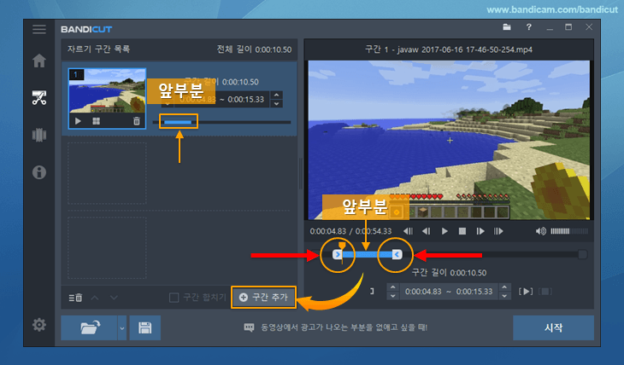Screen dimensions: 624x365
Task: Play the preview video
Action: pyautogui.click(x=444, y=231)
